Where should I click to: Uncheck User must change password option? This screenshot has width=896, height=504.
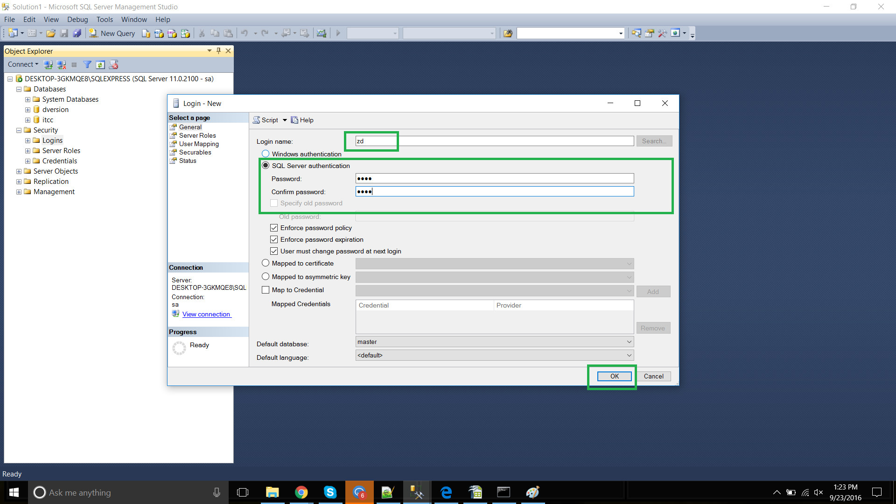point(274,251)
